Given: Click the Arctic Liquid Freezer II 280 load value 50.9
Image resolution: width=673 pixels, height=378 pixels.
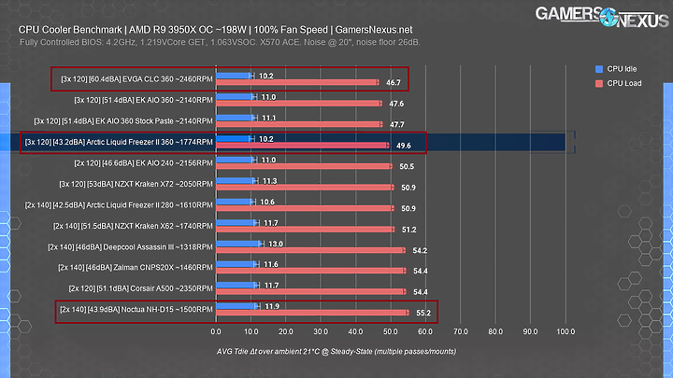Looking at the screenshot, I should coord(408,209).
